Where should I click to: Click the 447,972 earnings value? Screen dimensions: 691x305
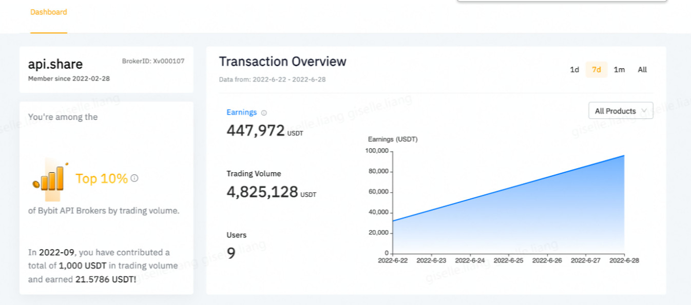pos(256,130)
